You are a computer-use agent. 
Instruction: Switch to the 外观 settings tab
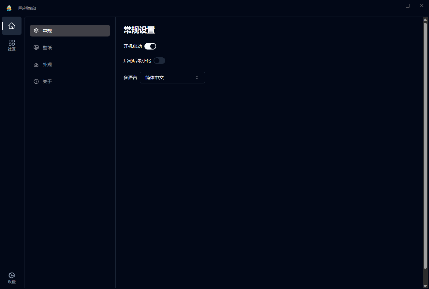point(70,65)
